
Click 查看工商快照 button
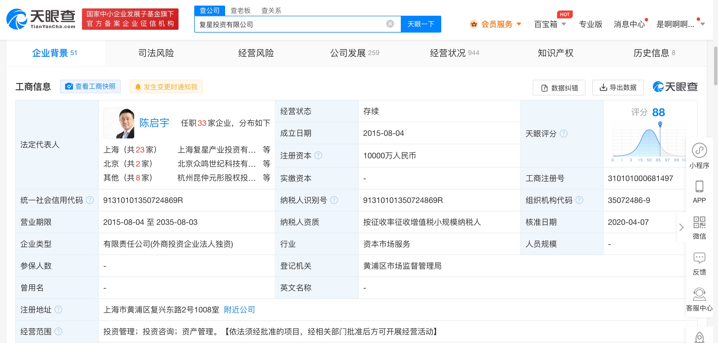pos(90,86)
